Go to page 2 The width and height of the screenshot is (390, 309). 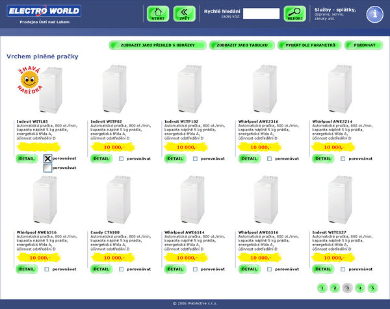[335, 288]
